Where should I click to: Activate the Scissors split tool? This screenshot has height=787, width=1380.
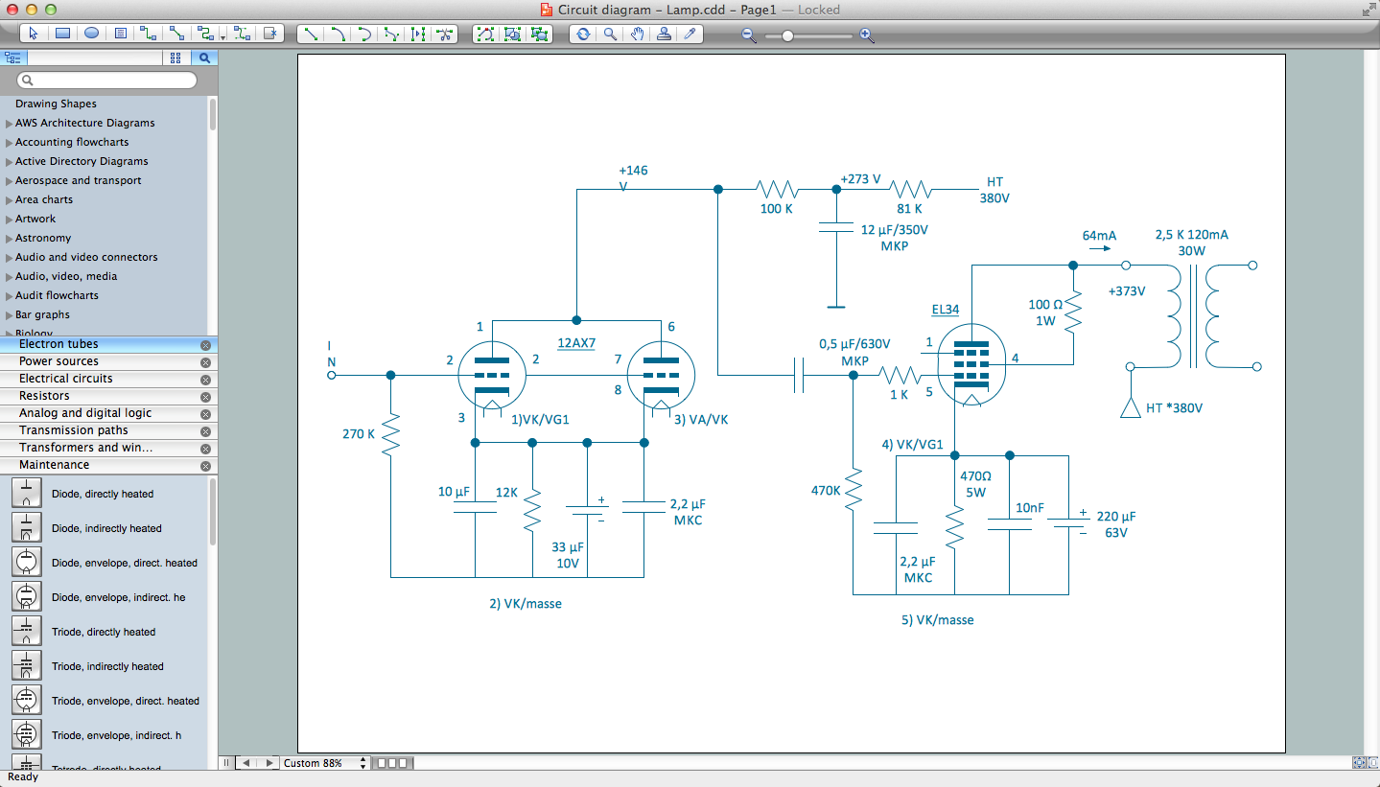(x=444, y=34)
